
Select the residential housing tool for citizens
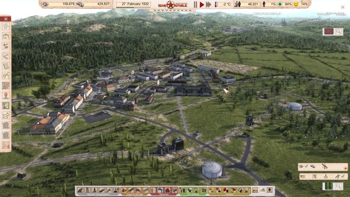point(182,190)
